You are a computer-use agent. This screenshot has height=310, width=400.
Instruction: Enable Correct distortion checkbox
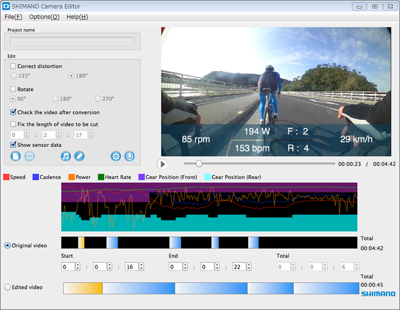pyautogui.click(x=13, y=66)
